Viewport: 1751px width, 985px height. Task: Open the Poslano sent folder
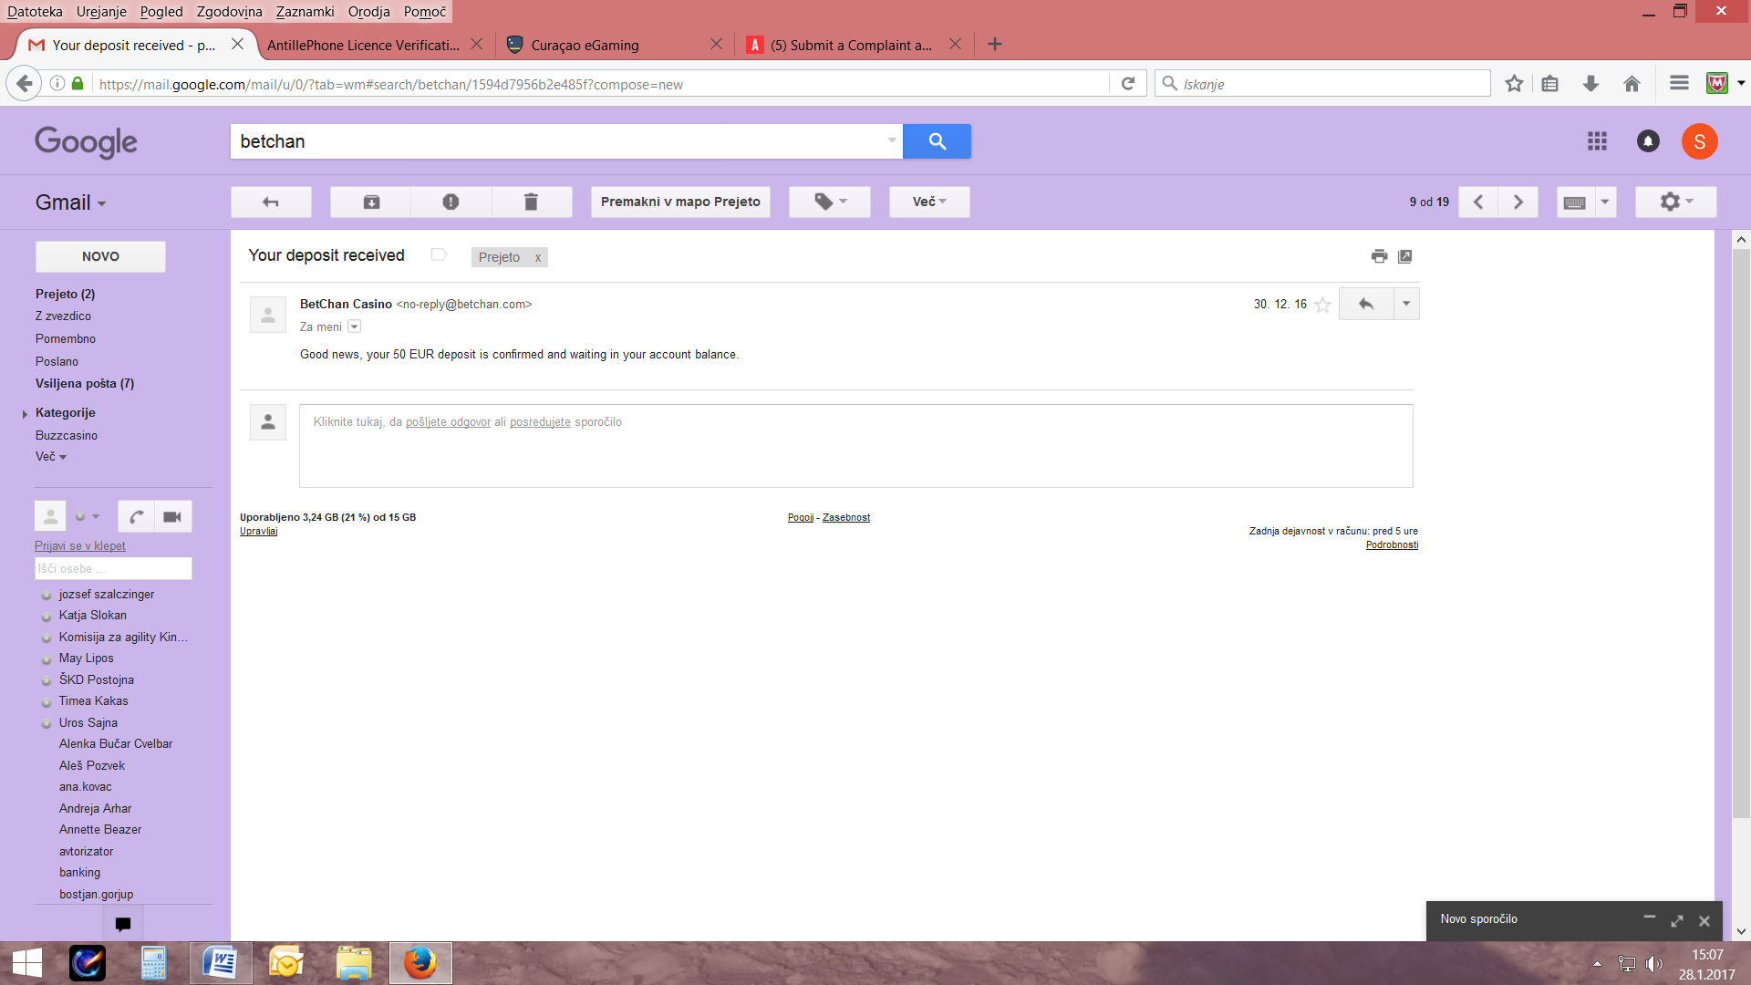tap(57, 361)
